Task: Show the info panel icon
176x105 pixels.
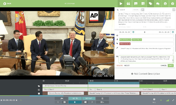Action: [x=165, y=4]
